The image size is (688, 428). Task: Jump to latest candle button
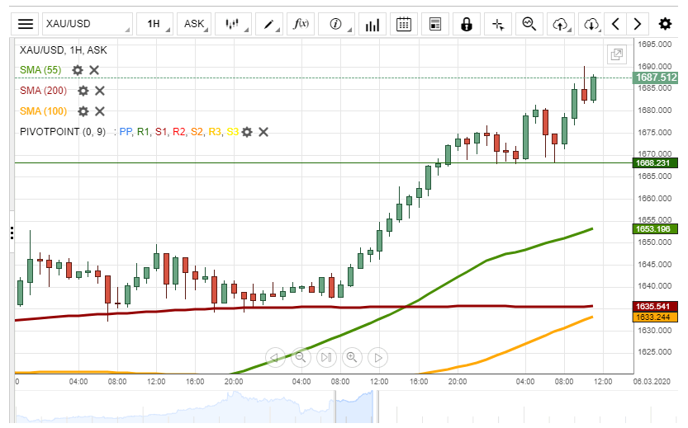pos(326,358)
